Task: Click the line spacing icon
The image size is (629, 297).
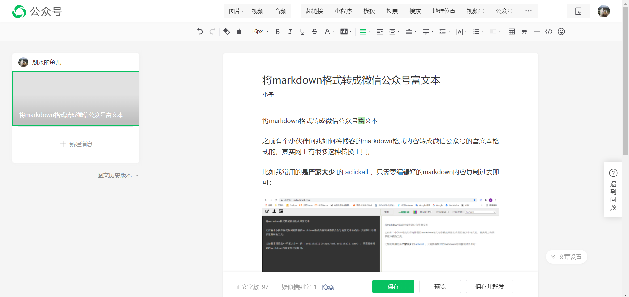Action: click(x=442, y=32)
